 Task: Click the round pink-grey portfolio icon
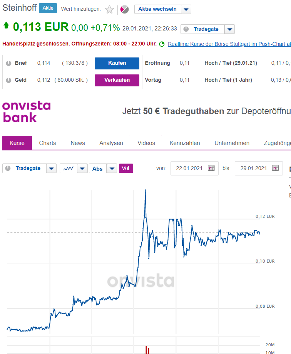click(124, 10)
